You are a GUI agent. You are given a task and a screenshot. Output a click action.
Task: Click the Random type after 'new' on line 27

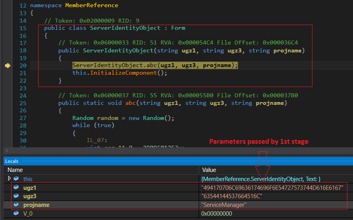tap(153, 118)
